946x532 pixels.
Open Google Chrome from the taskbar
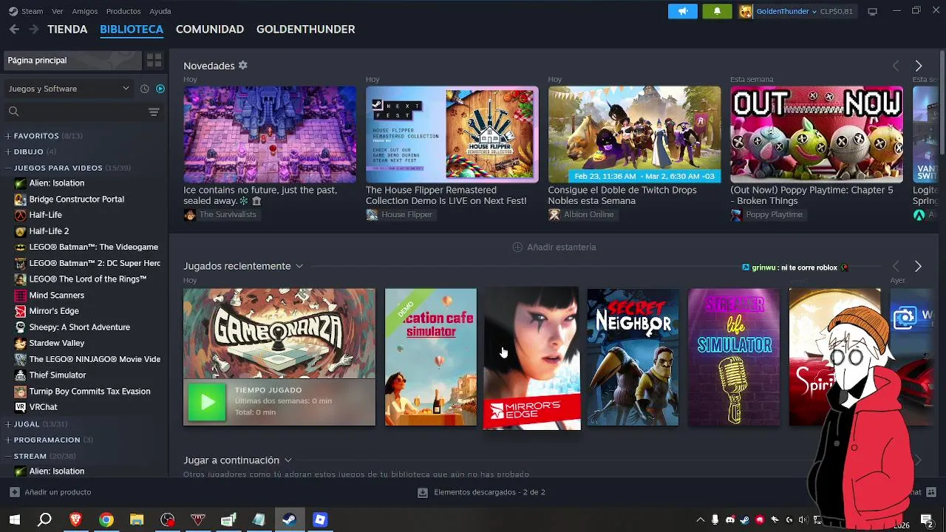coord(106,519)
